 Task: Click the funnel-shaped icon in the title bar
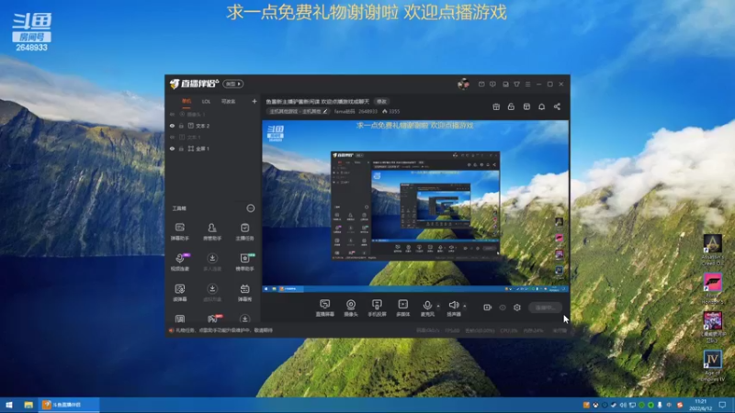[x=516, y=84]
